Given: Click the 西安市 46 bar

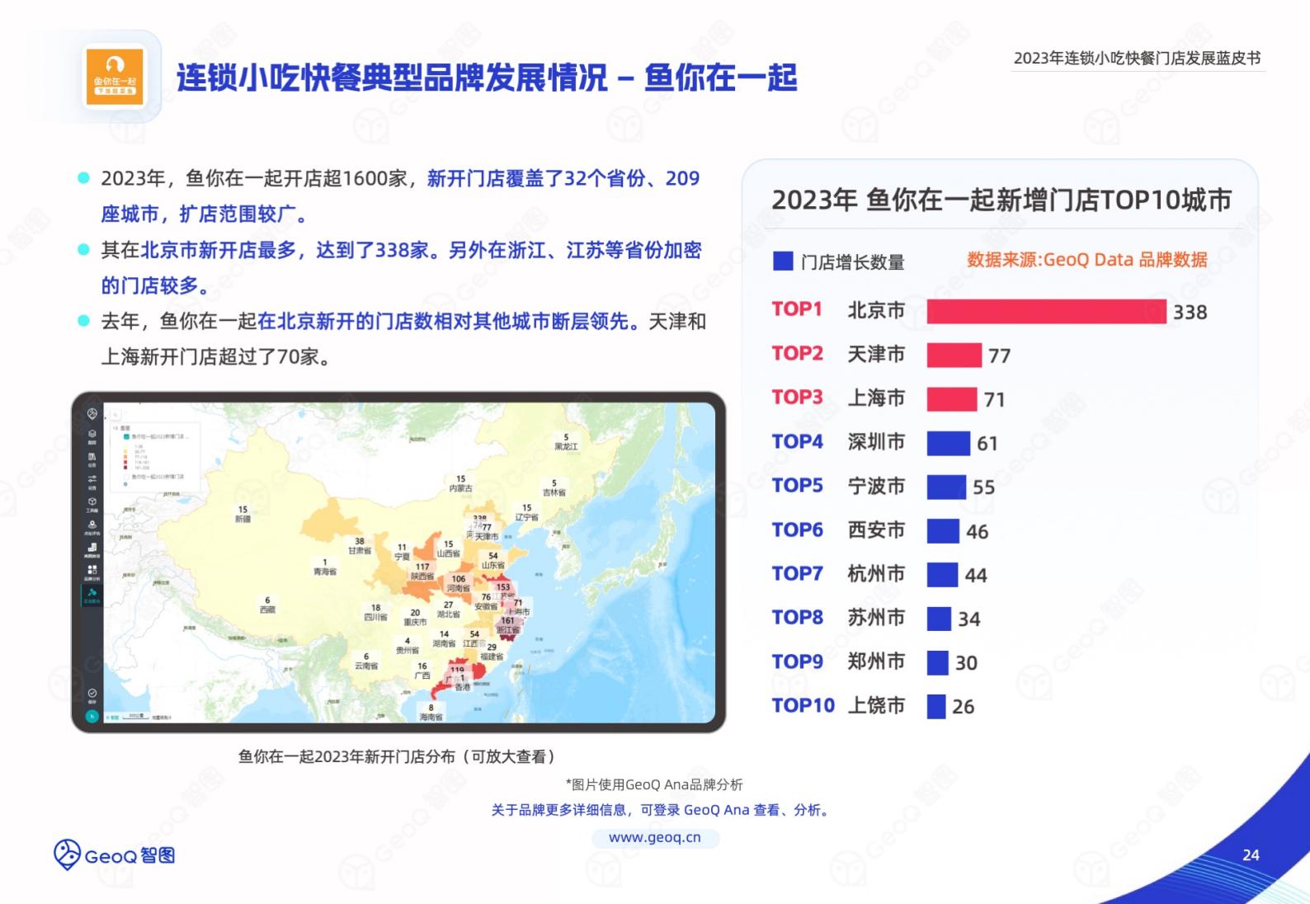Looking at the screenshot, I should coord(943,530).
